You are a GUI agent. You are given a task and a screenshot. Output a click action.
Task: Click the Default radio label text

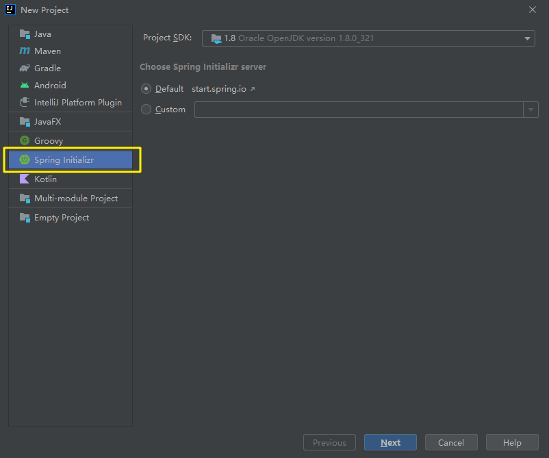click(170, 89)
